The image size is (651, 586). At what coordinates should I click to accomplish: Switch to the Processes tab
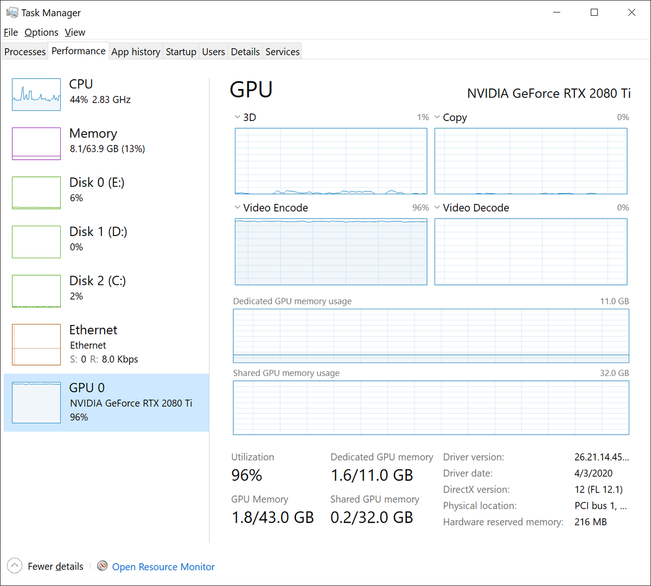(25, 52)
